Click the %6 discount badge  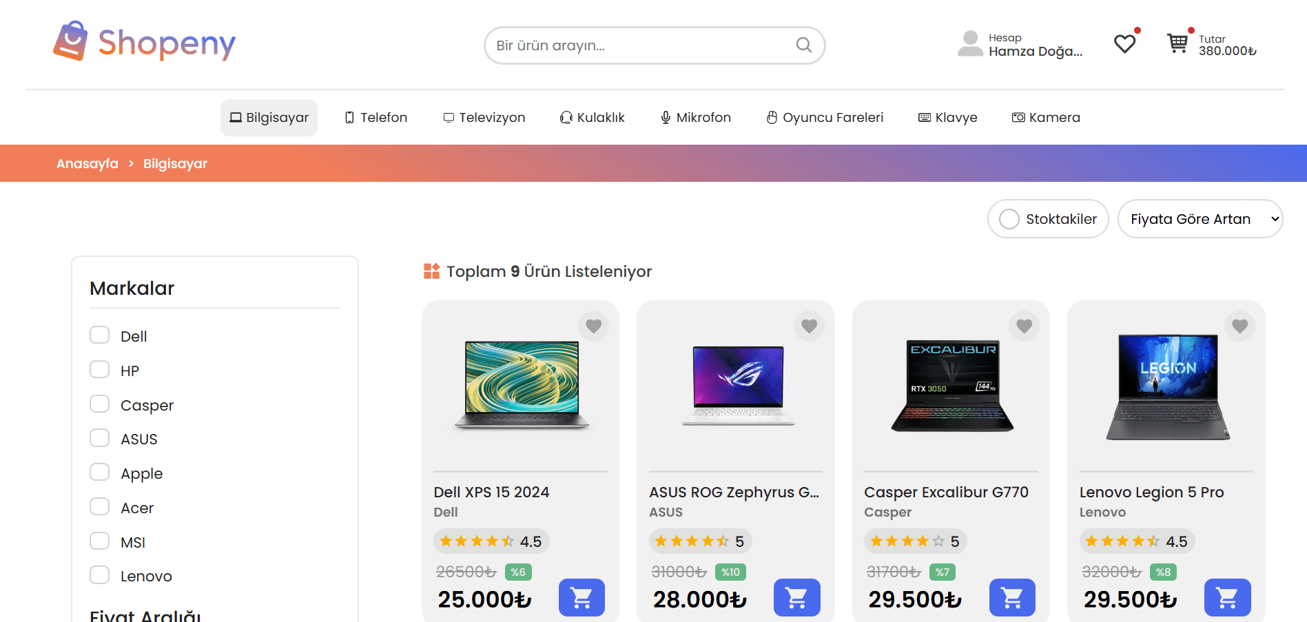tap(518, 572)
